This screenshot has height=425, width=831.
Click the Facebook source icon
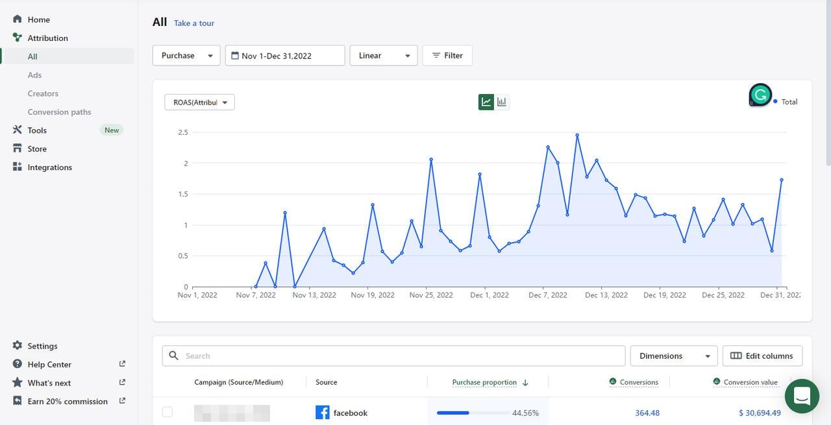coord(322,413)
